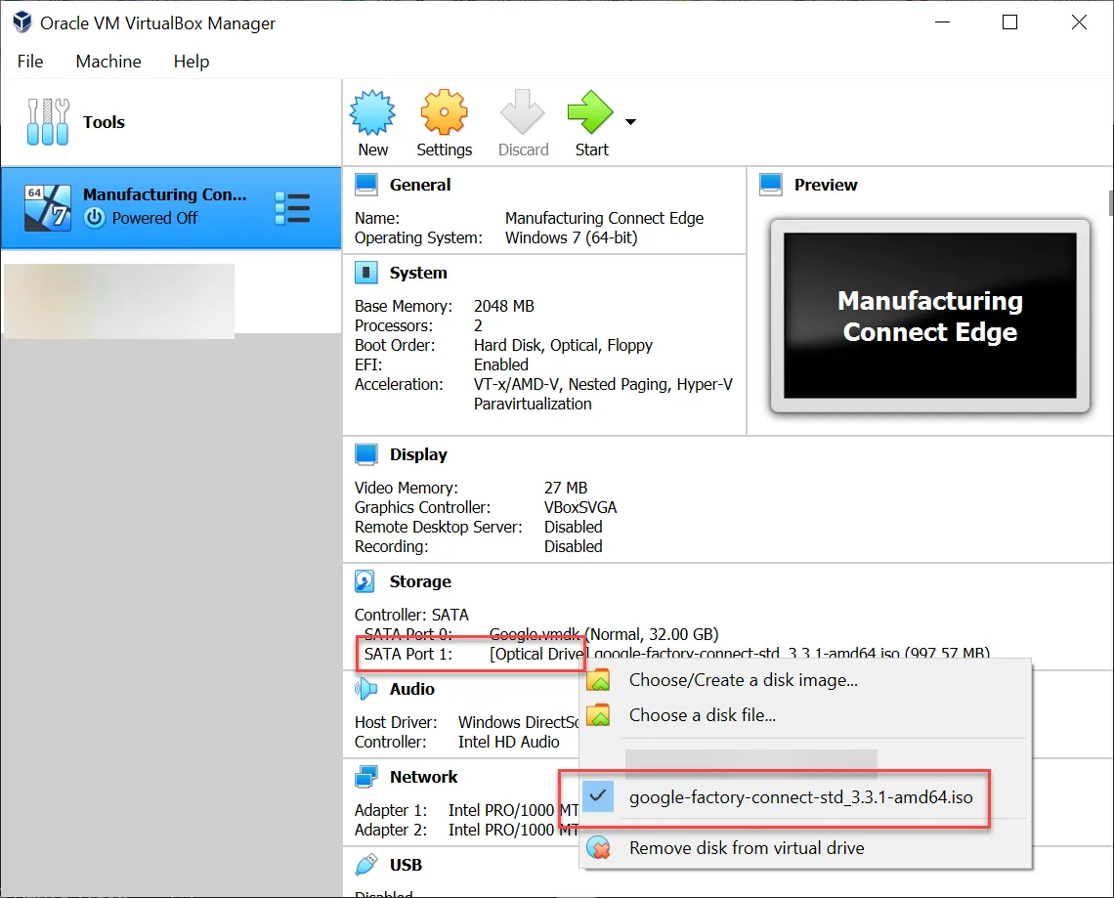Open the Audio section heading link

click(x=412, y=689)
